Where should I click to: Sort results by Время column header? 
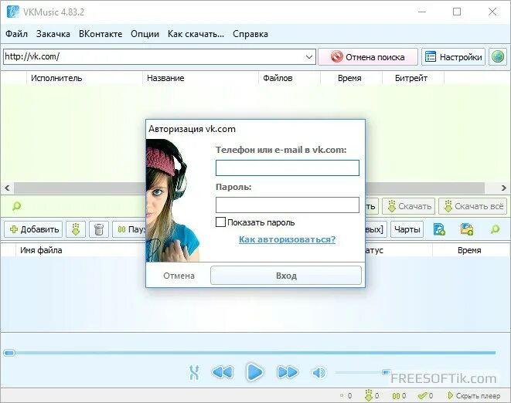pyautogui.click(x=351, y=78)
